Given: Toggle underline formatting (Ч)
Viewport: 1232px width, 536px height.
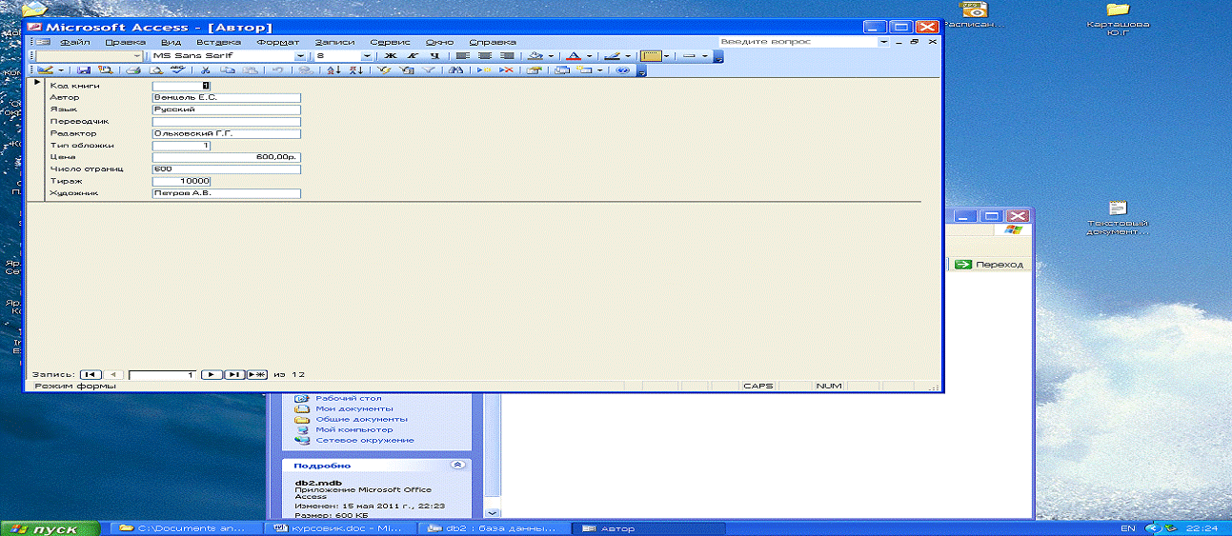Looking at the screenshot, I should (434, 56).
